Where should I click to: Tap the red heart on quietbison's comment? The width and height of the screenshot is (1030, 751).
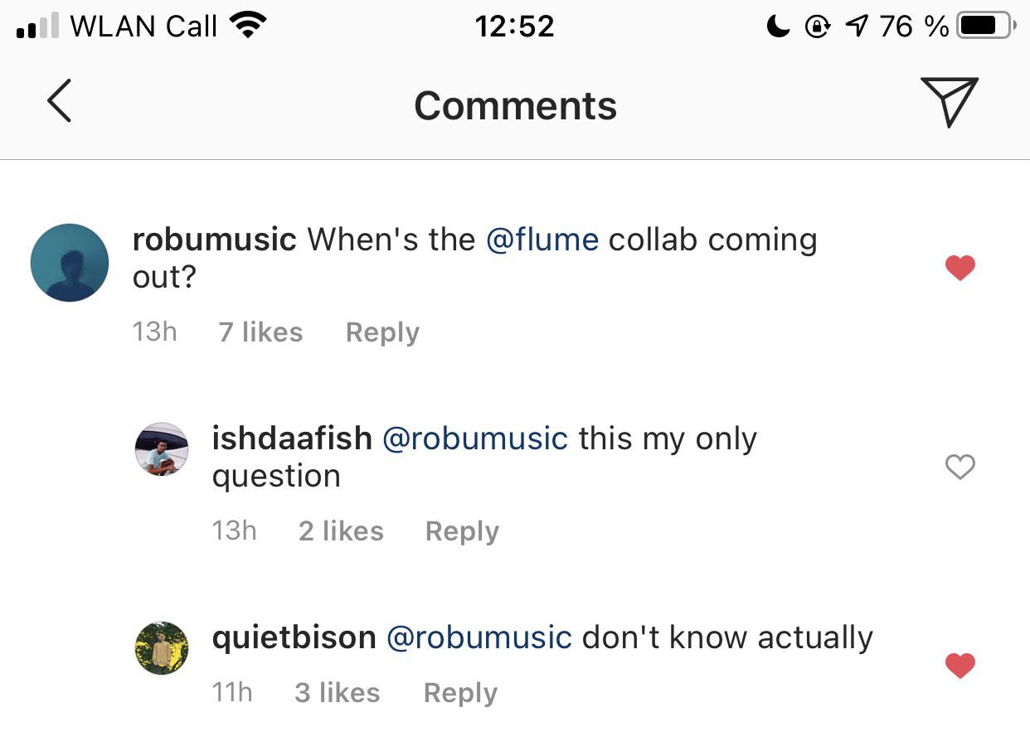coord(960,665)
